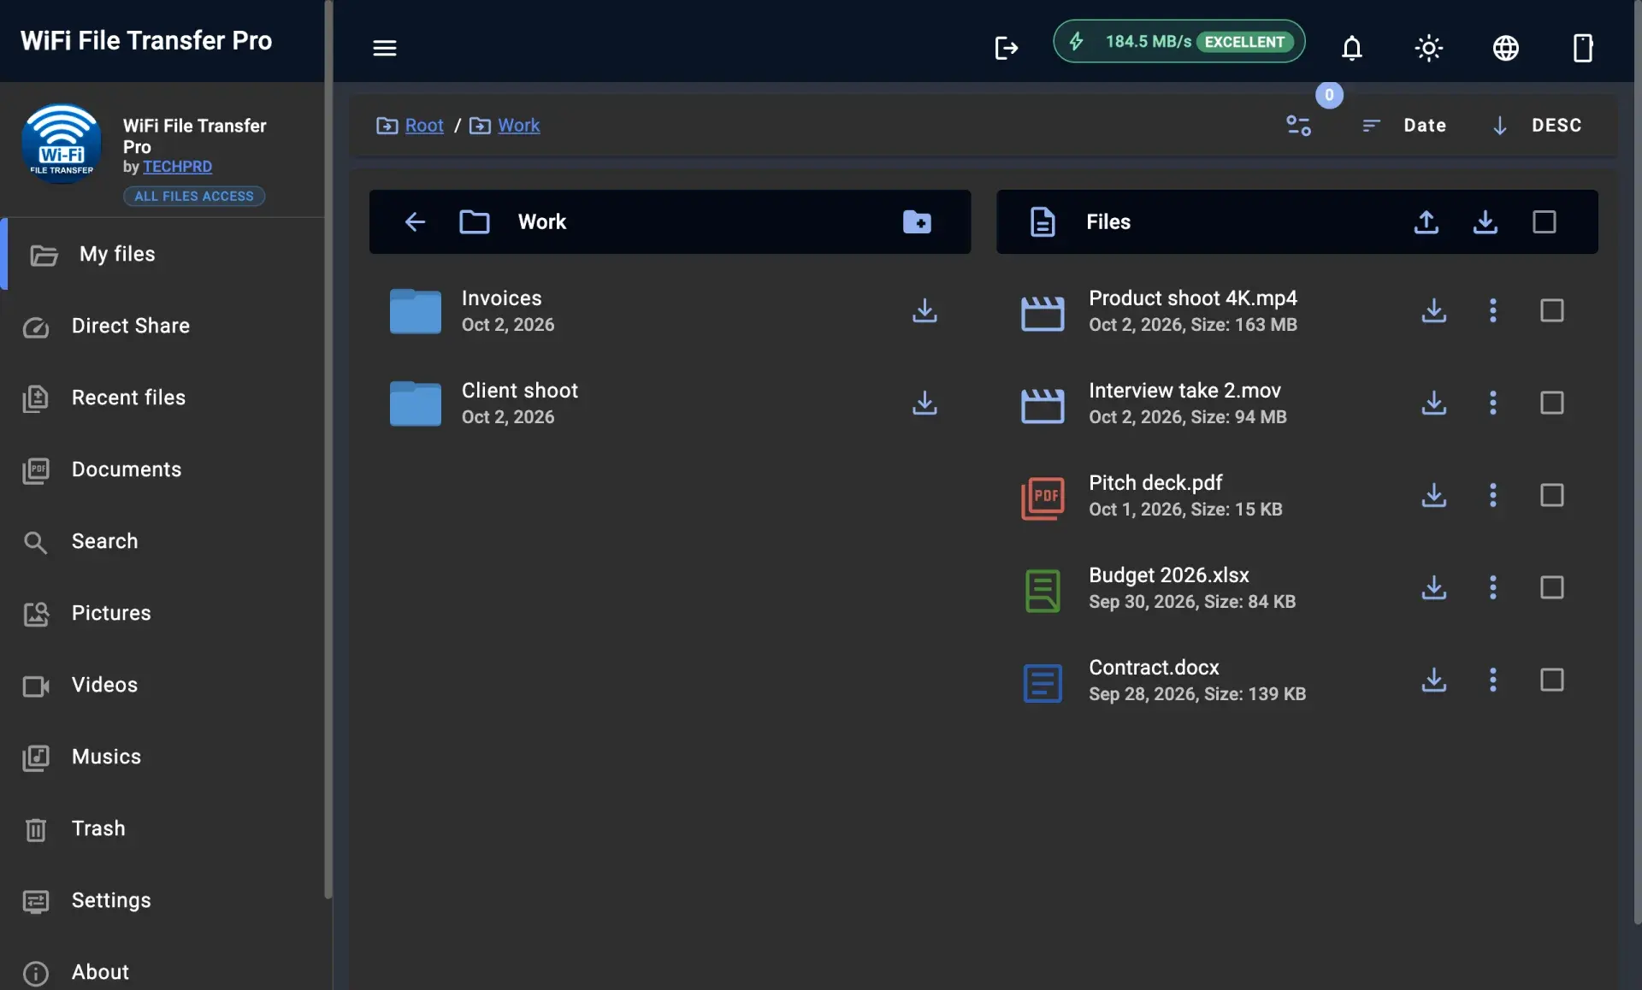Open the Date sort dropdown
The width and height of the screenshot is (1642, 990).
(x=1404, y=126)
